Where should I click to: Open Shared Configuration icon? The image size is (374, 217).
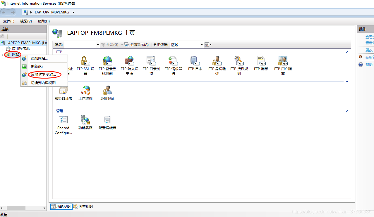pos(64,125)
